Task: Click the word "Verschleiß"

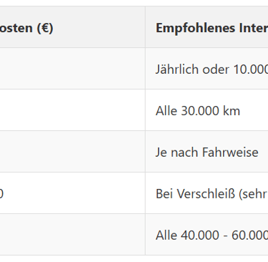Action: 207,194
